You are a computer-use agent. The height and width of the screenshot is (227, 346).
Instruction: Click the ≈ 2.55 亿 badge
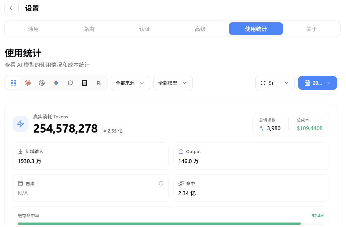[x=113, y=131]
